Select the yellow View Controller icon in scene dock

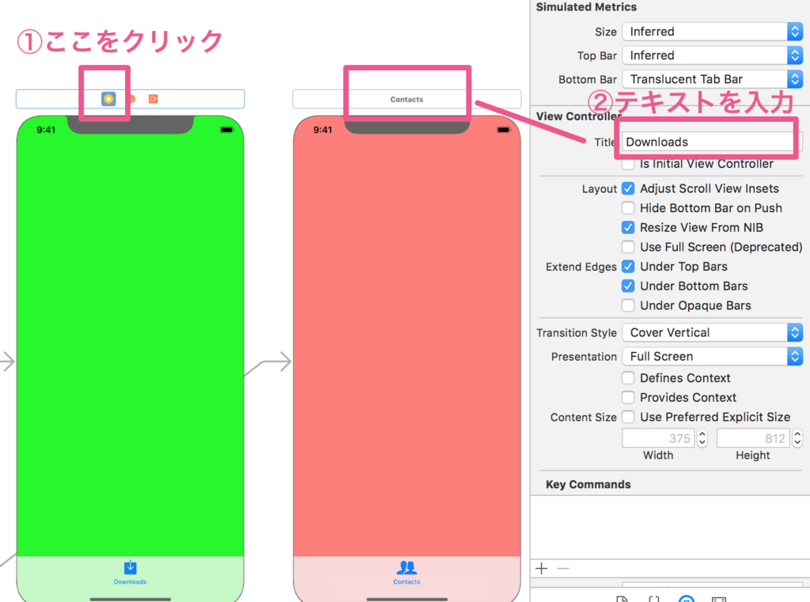point(108,99)
